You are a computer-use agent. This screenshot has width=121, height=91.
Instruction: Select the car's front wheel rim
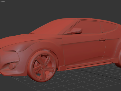pyautogui.click(x=44, y=67)
